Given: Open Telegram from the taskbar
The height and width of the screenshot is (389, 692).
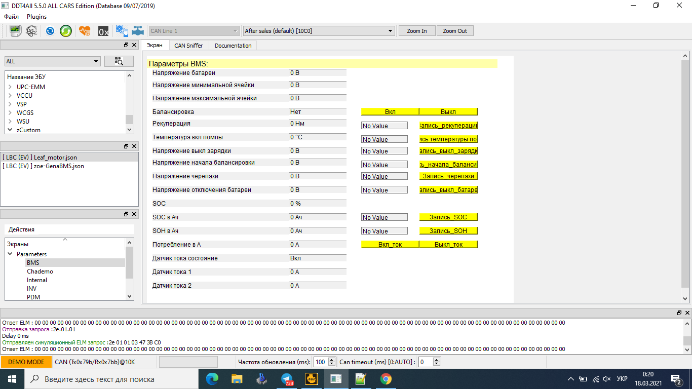Looking at the screenshot, I should click(x=287, y=379).
